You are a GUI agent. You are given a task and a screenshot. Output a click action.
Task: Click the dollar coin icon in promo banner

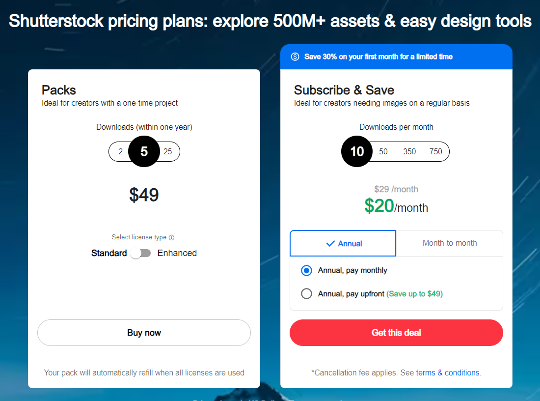[x=295, y=57]
